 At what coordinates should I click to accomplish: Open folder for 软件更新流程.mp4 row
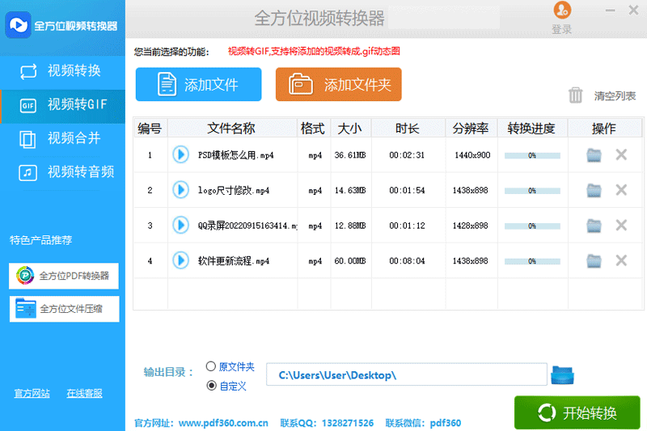(x=594, y=260)
